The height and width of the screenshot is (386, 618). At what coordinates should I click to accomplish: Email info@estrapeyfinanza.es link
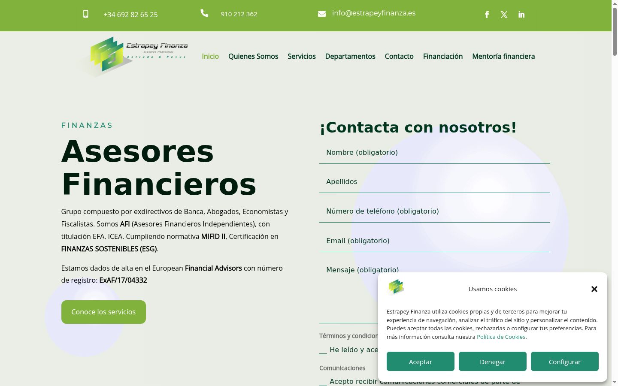click(374, 13)
